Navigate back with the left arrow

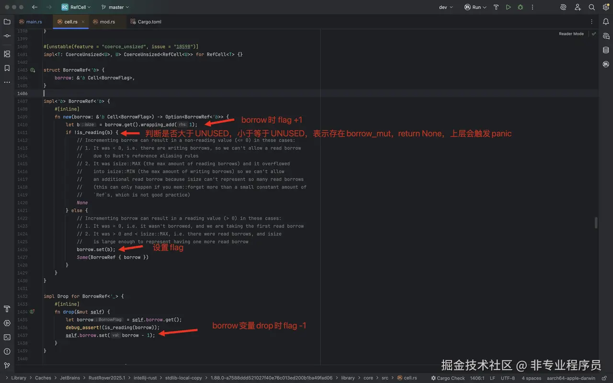34,7
